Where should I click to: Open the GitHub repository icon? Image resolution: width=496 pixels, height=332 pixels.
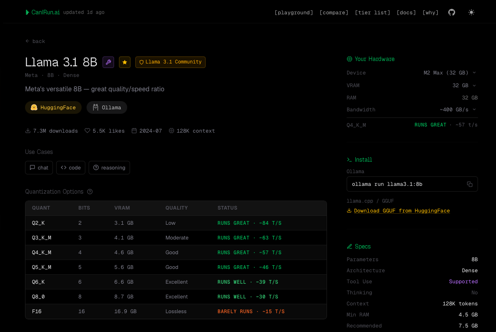pos(452,12)
